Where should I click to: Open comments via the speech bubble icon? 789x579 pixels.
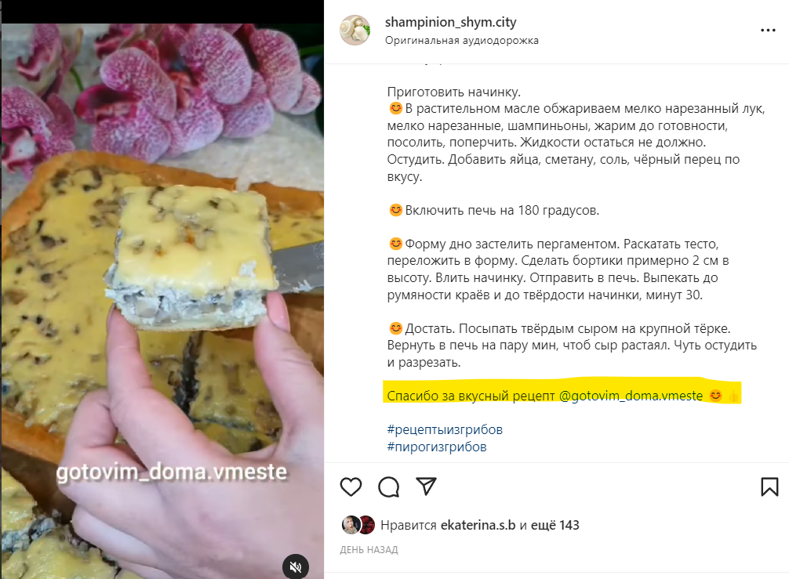[388, 487]
